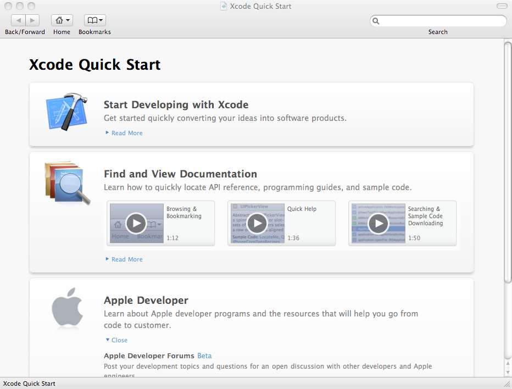Collapse the Apple Developer section via Close
512x389 pixels.
click(119, 340)
